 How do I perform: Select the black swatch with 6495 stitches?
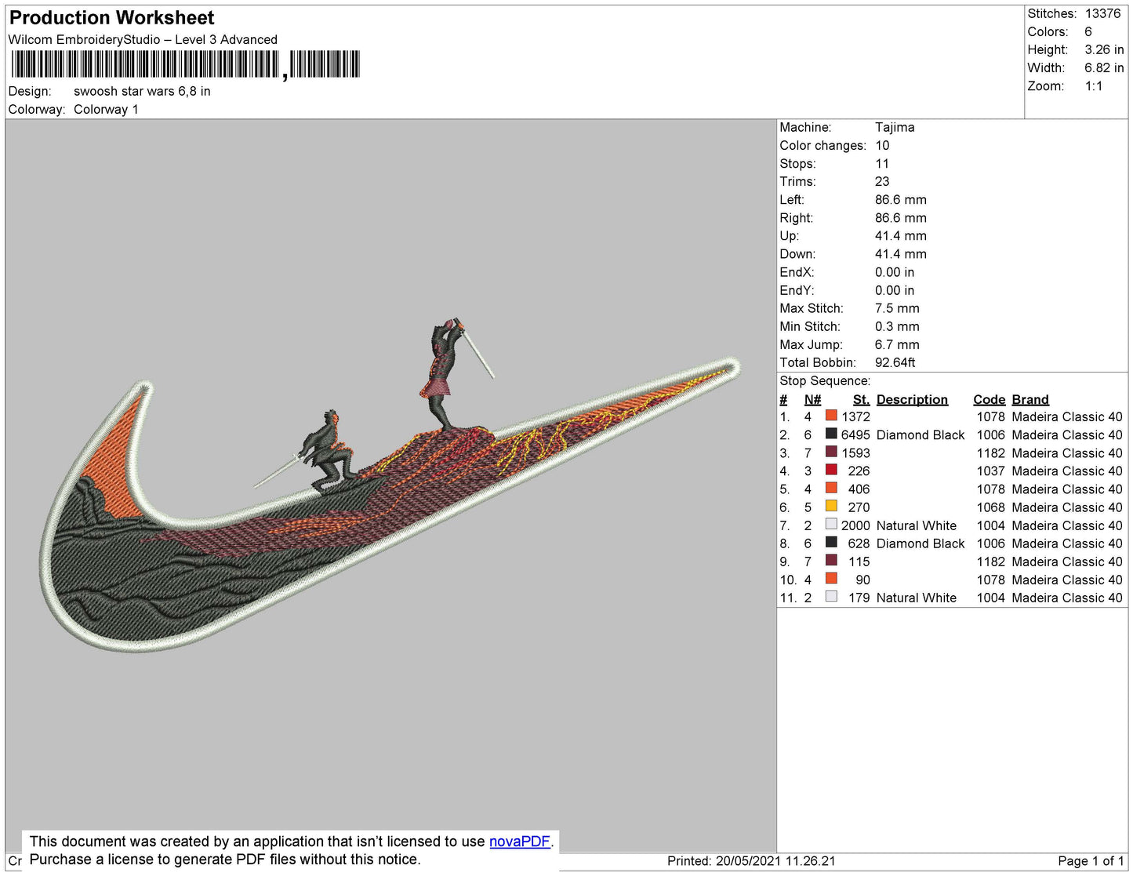click(x=831, y=434)
